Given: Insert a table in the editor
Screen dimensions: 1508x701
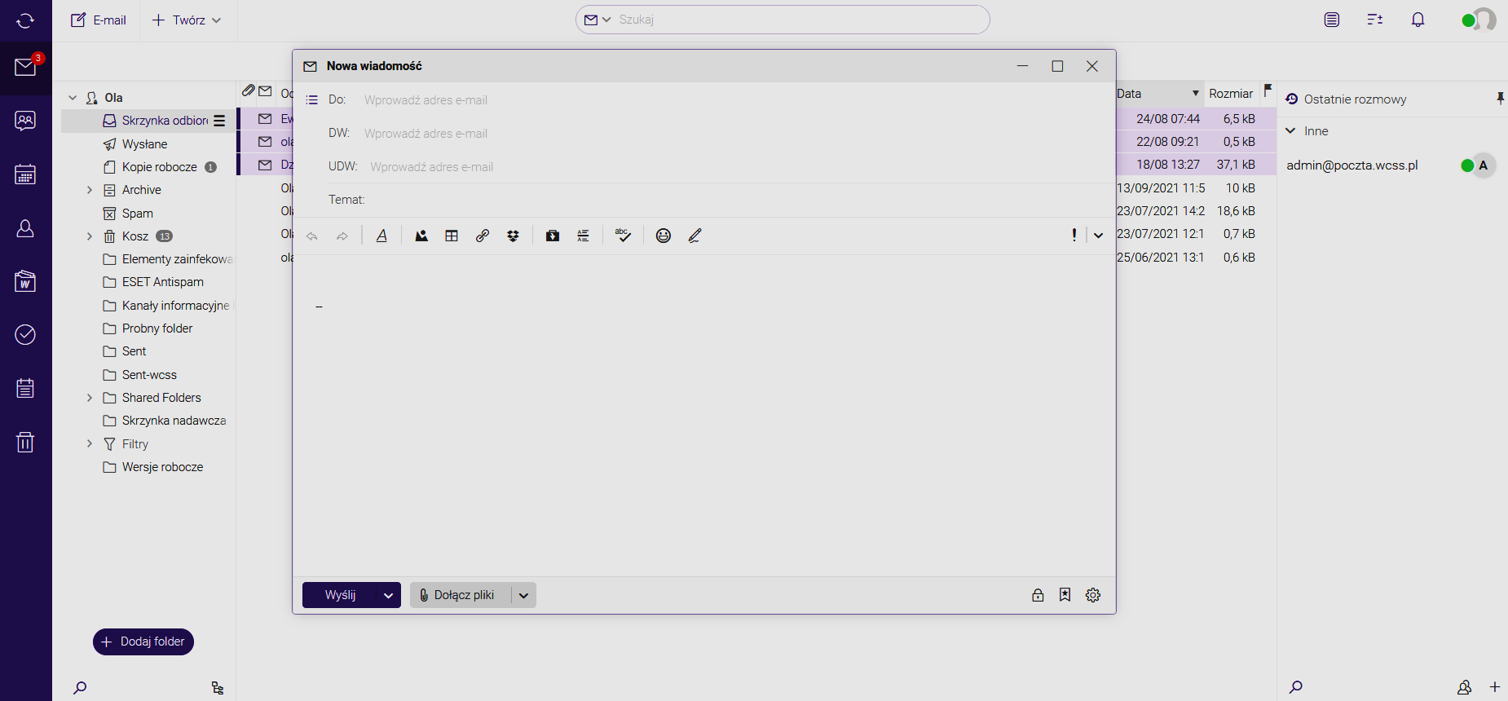Looking at the screenshot, I should 452,236.
